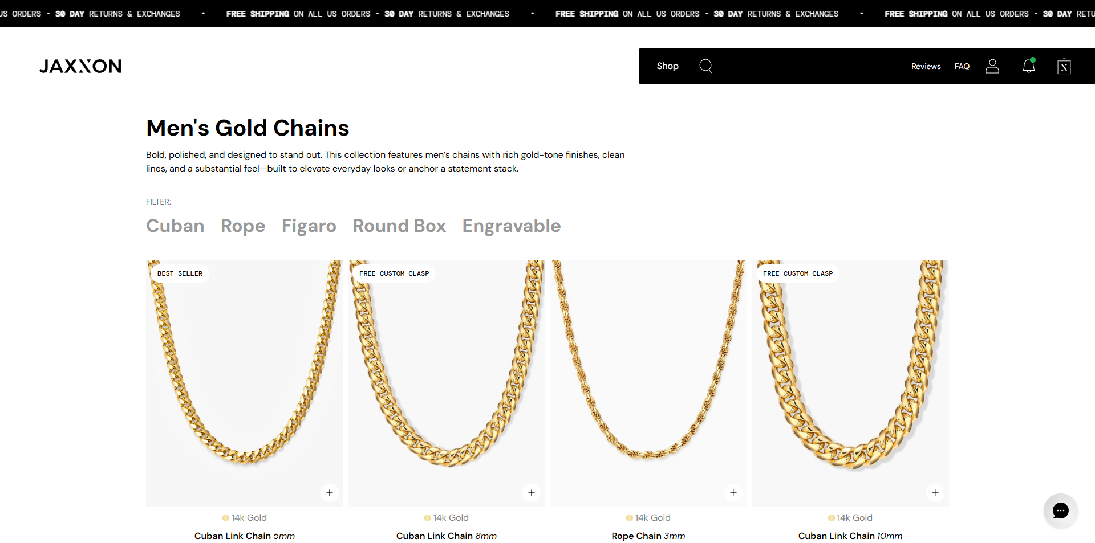Filter chains by Cuban
The height and width of the screenshot is (543, 1095).
pyautogui.click(x=175, y=226)
